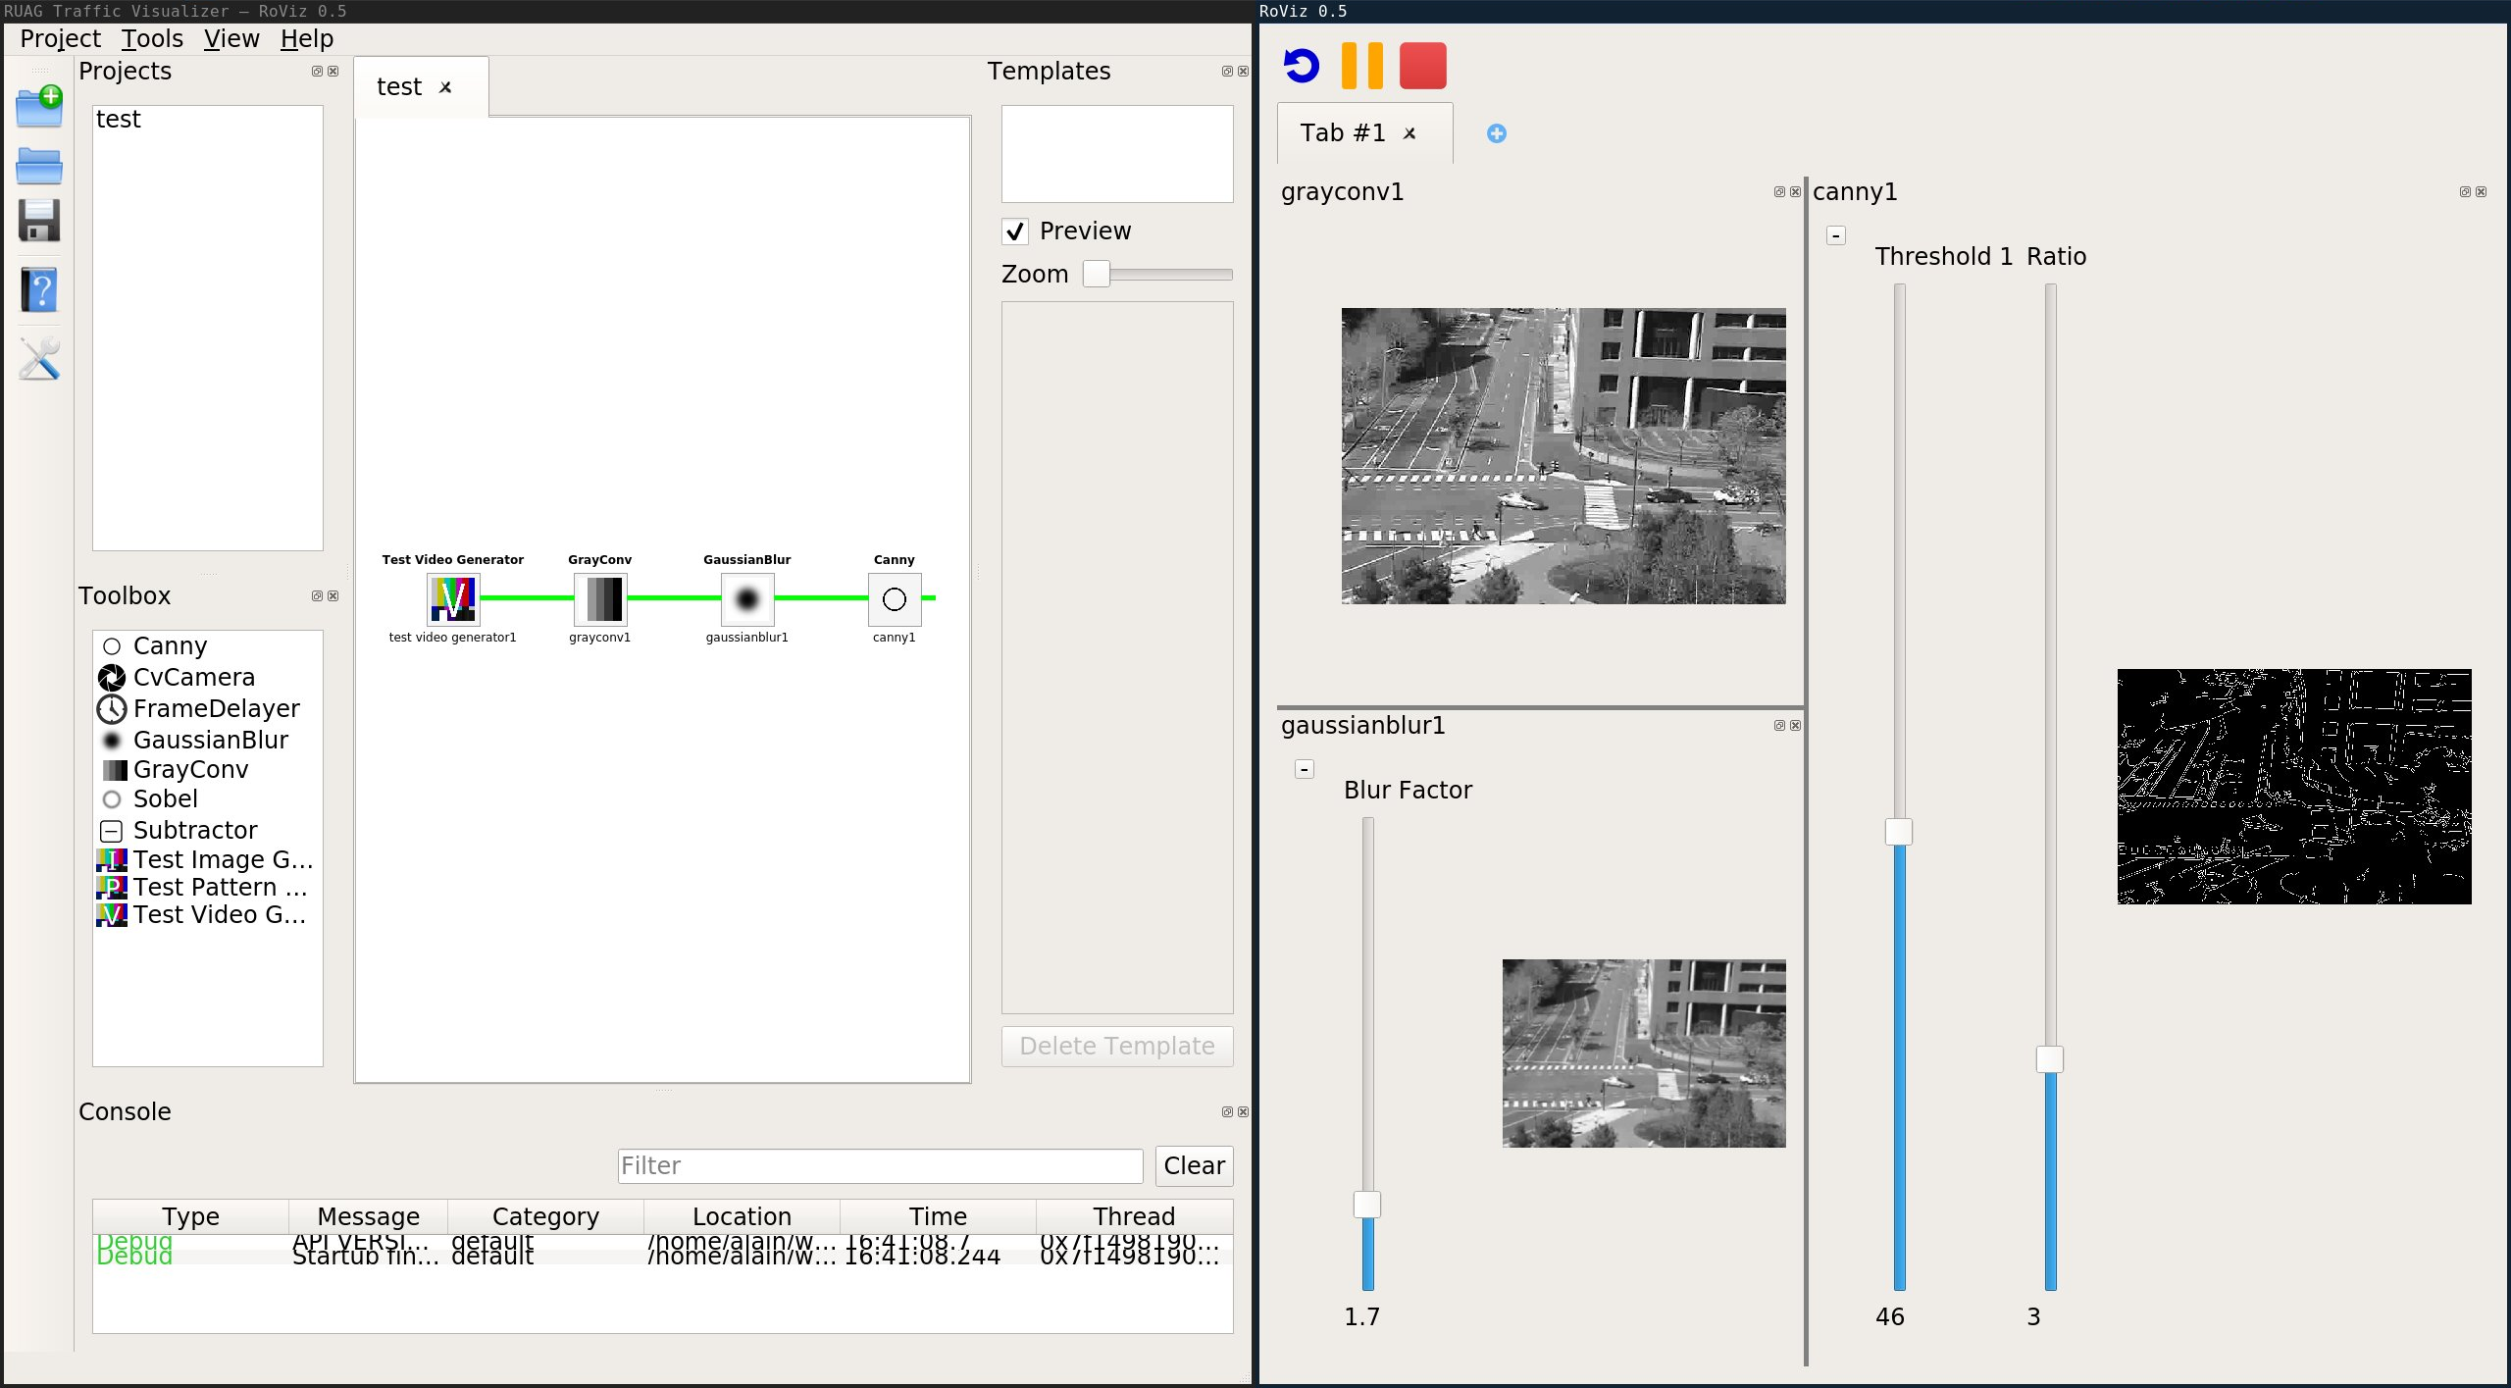2511x1388 pixels.
Task: Click the save floppy disk icon
Action: pyautogui.click(x=39, y=221)
